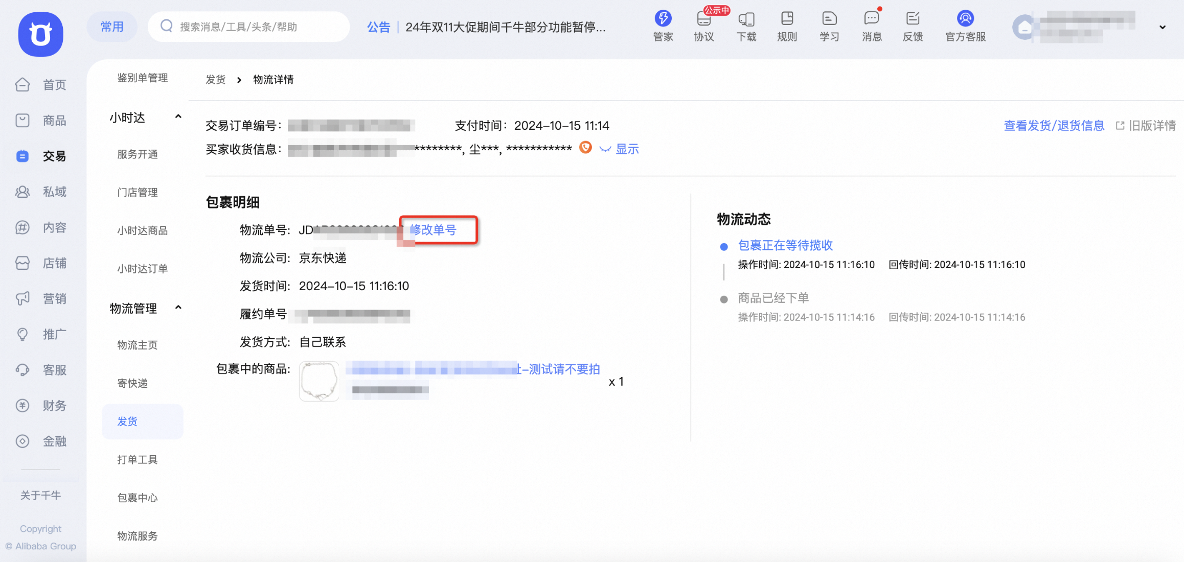Click the 公告 announcement text
The height and width of the screenshot is (562, 1184).
pyautogui.click(x=379, y=27)
